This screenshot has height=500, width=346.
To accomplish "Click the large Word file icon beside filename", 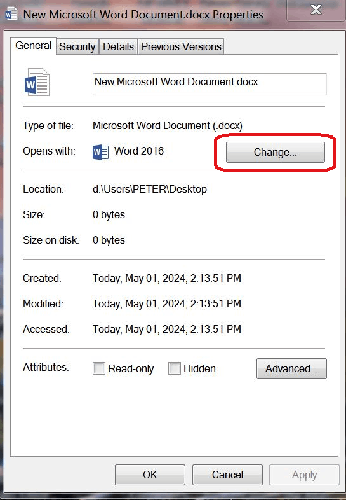I will point(37,82).
